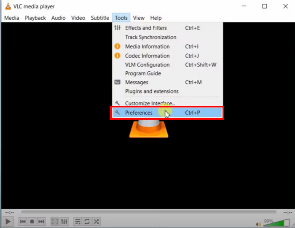Click the VLC cone title icon
This screenshot has width=295, height=228.
(8, 6)
